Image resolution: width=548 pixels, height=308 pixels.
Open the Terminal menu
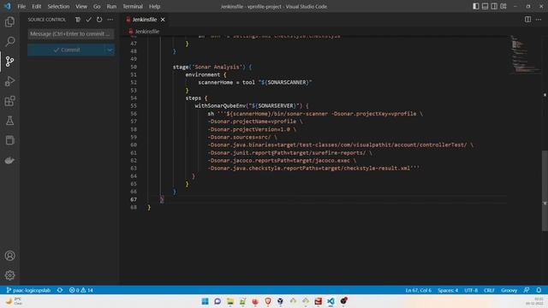tap(133, 6)
